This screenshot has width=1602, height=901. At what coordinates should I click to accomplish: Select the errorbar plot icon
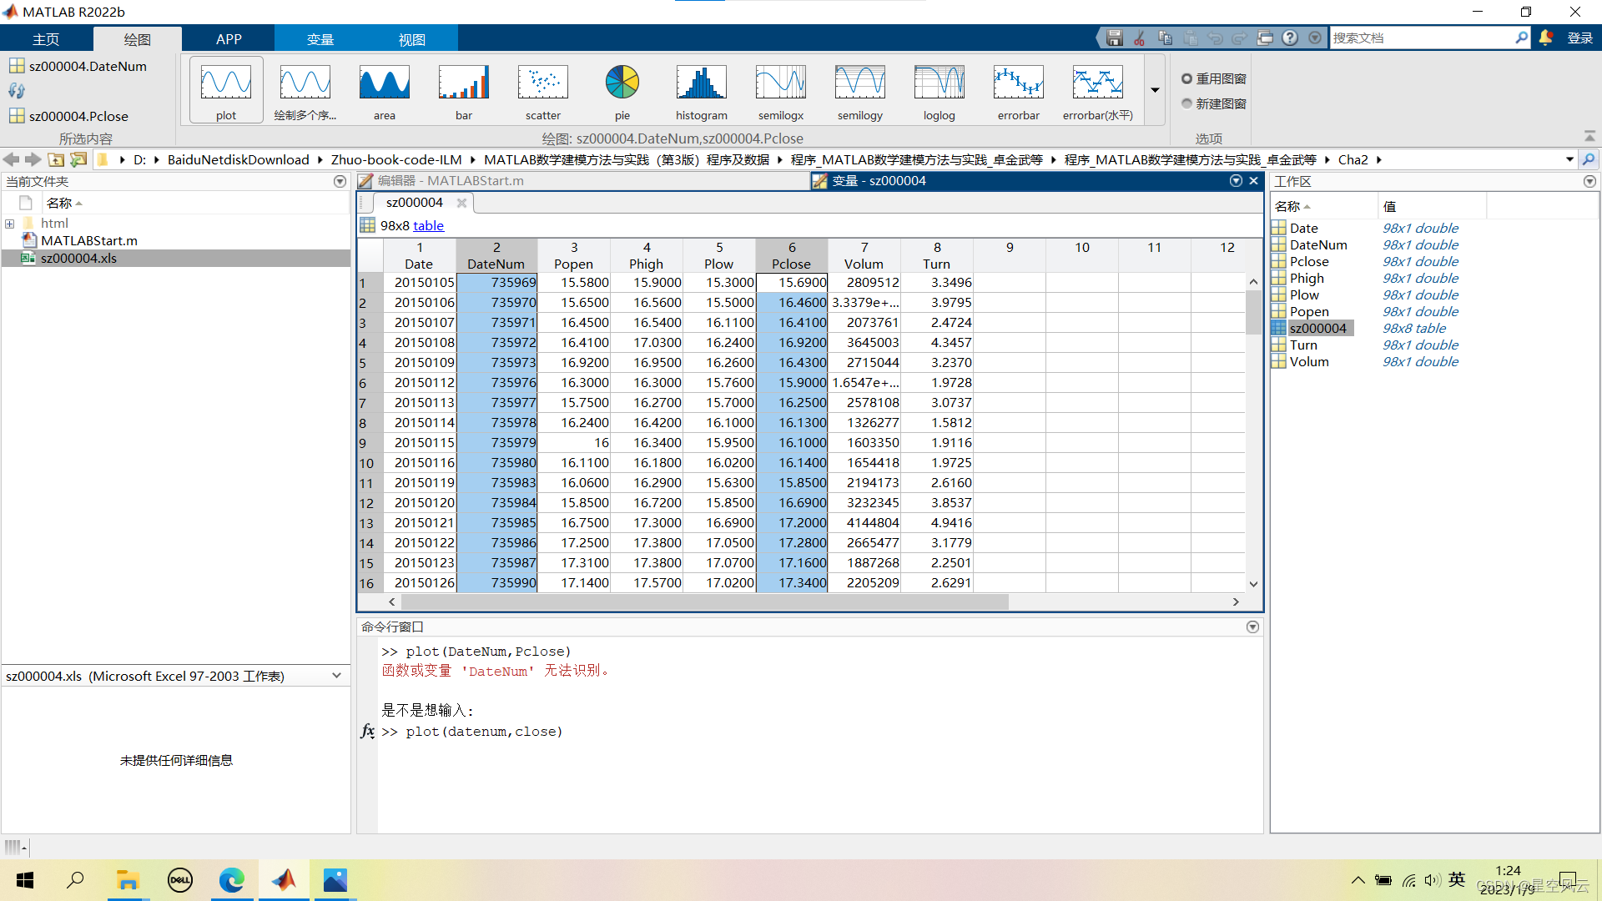point(1018,90)
